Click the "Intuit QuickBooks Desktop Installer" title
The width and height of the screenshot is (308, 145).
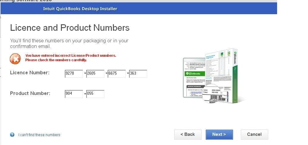tap(80, 9)
